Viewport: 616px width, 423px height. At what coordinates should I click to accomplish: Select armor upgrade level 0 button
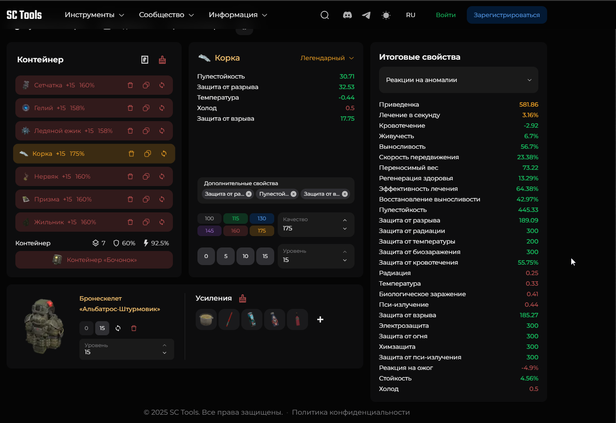(86, 328)
